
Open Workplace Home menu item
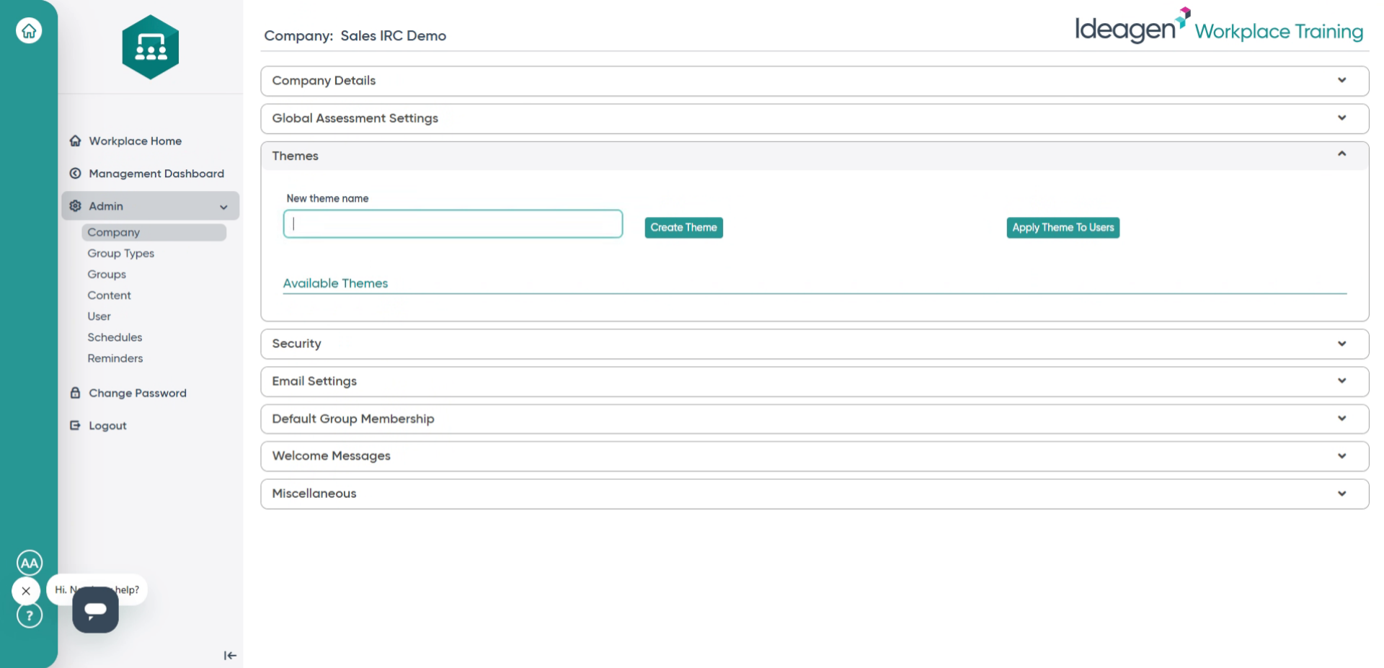(135, 141)
